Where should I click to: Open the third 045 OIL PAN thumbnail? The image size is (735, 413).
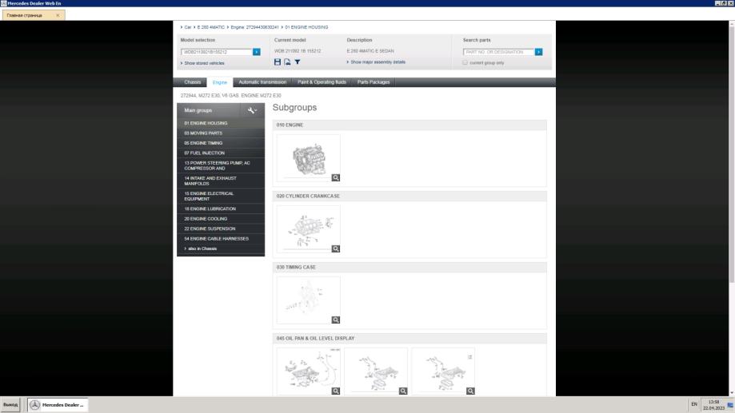(443, 371)
